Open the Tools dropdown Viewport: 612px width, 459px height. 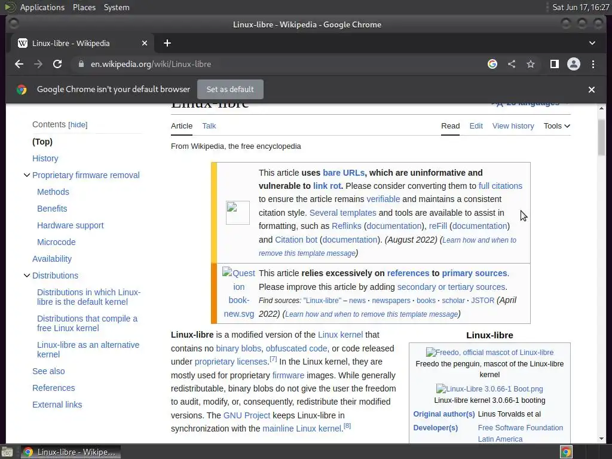point(556,126)
